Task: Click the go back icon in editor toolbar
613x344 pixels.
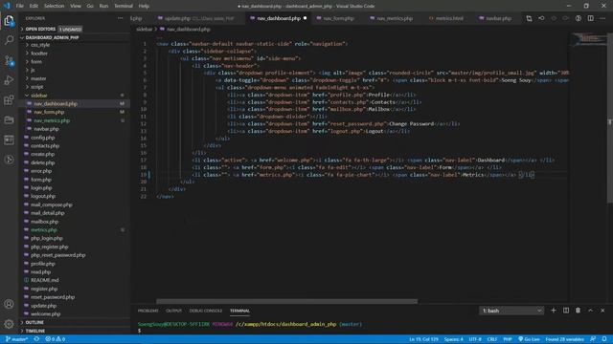Action: (541, 18)
